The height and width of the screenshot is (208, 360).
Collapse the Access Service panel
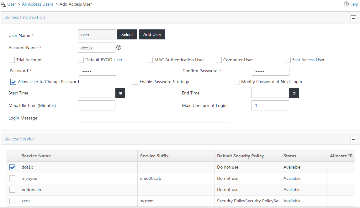tap(353, 140)
